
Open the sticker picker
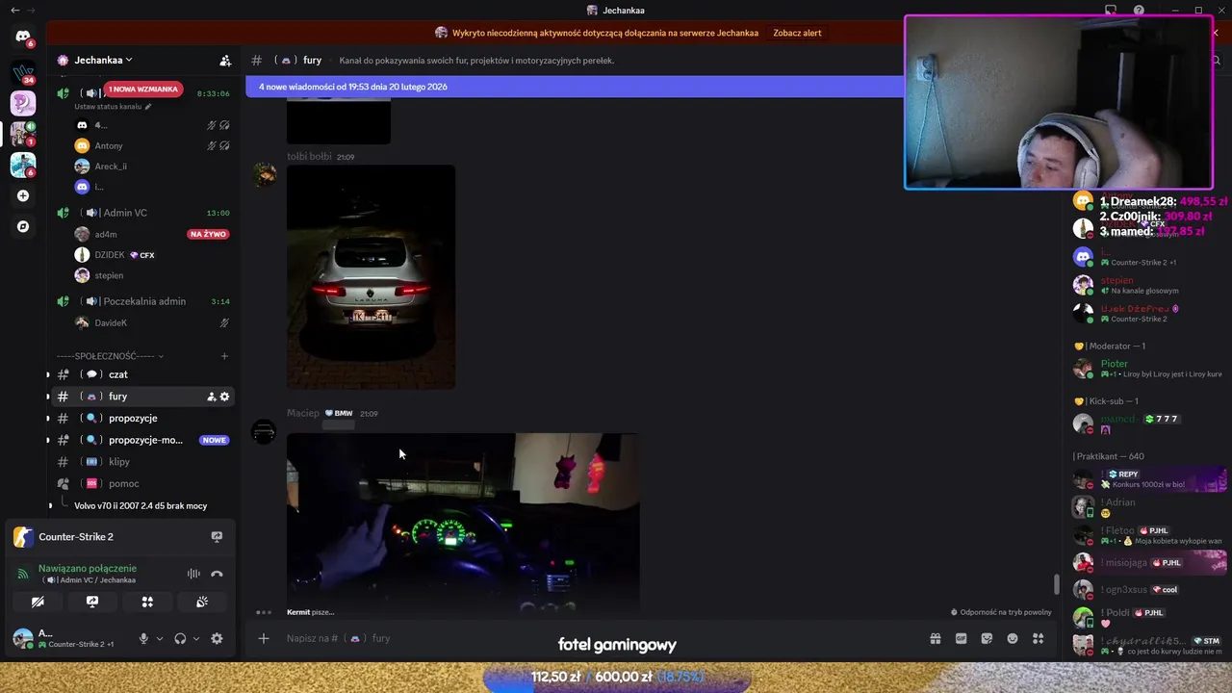click(x=987, y=638)
